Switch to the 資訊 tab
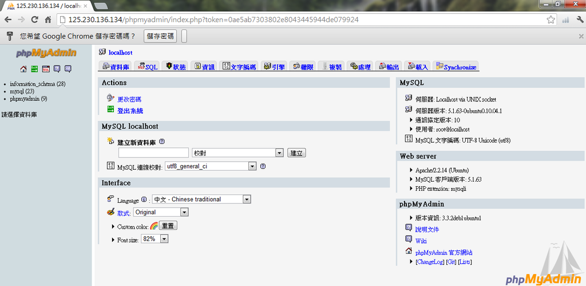Screen dimensions: 586x286 pyautogui.click(x=204, y=66)
